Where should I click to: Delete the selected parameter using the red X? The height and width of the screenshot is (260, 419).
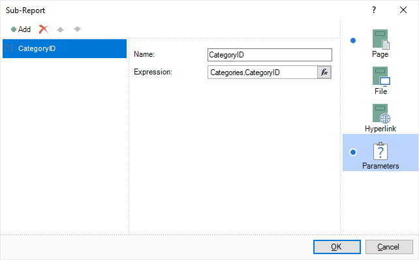click(x=43, y=29)
